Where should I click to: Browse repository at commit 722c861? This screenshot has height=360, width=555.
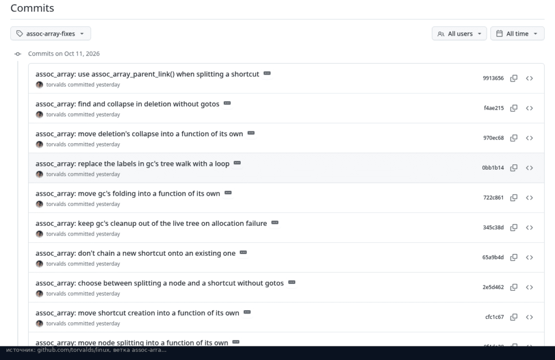click(x=529, y=198)
